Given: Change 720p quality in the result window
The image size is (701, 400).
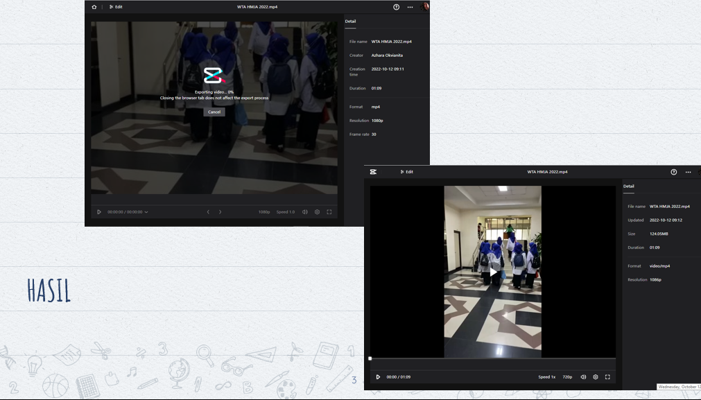Looking at the screenshot, I should [567, 377].
